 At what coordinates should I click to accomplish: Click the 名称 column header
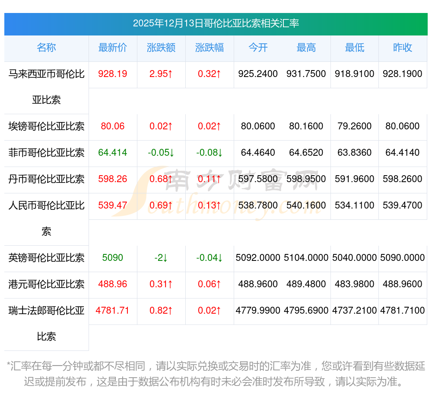[46, 48]
